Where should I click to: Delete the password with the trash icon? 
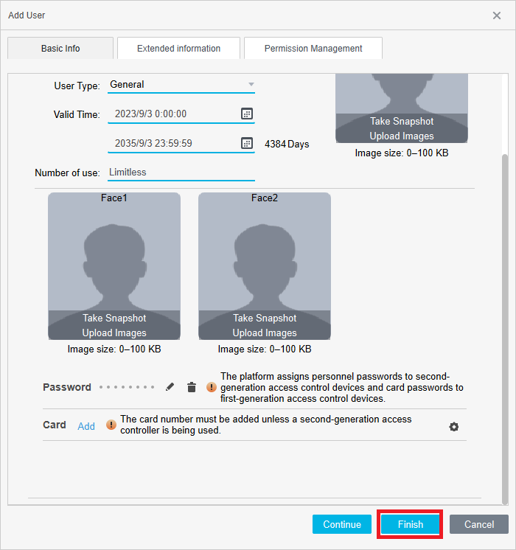(x=192, y=387)
